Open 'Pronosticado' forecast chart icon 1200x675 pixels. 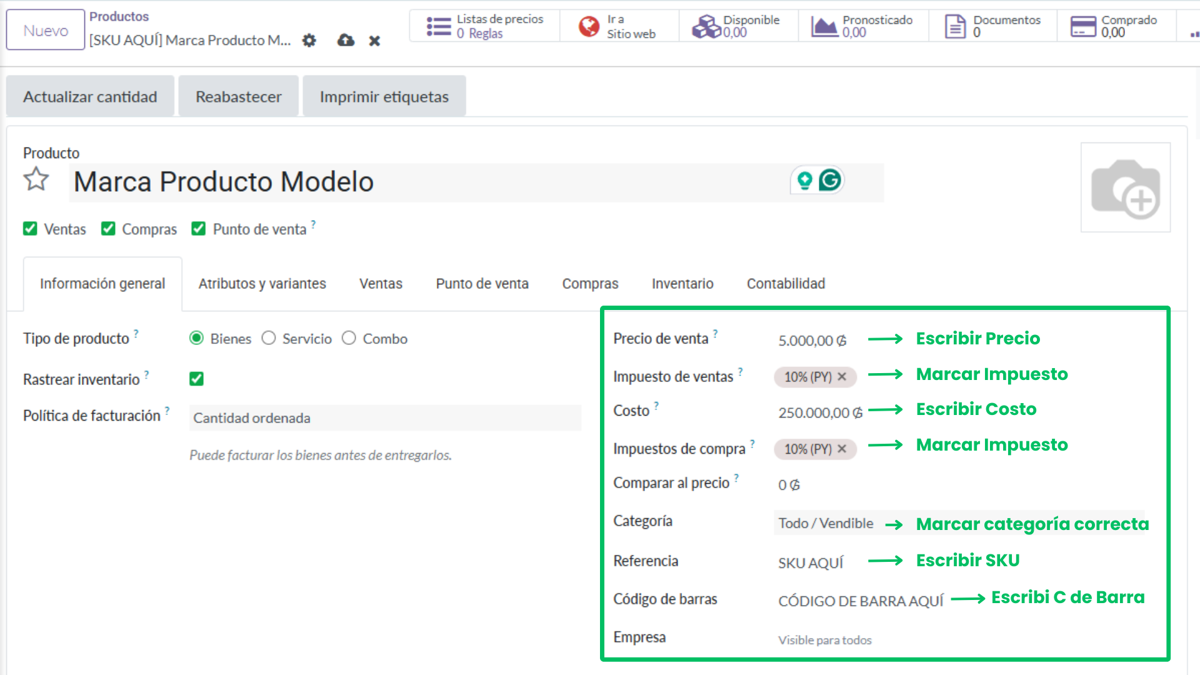(x=826, y=26)
